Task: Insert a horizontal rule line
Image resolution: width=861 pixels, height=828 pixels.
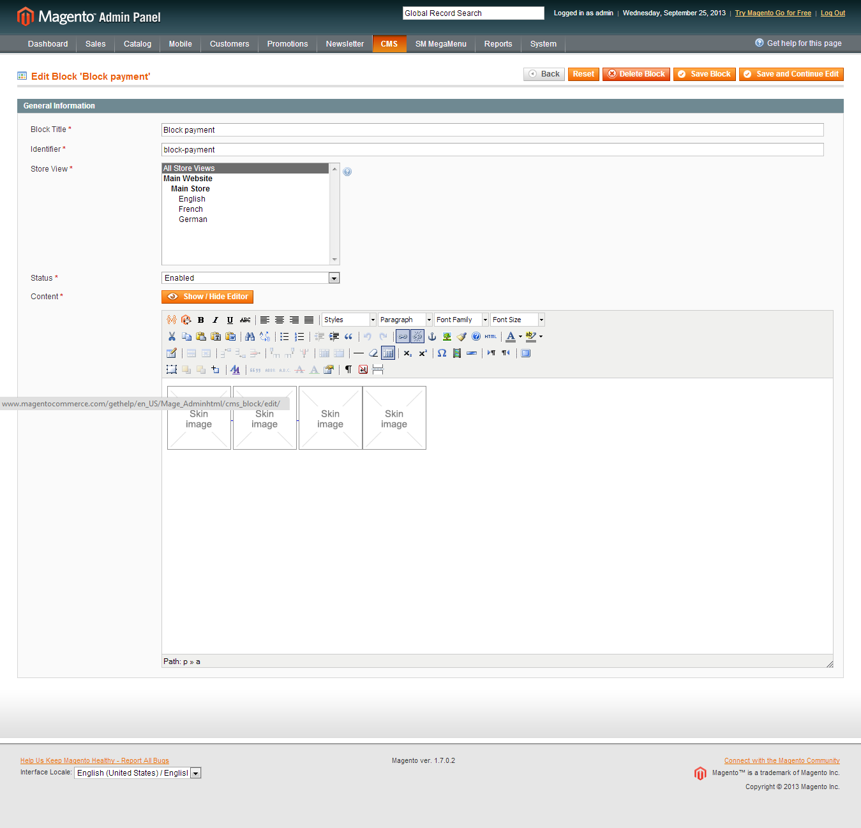Action: tap(359, 353)
